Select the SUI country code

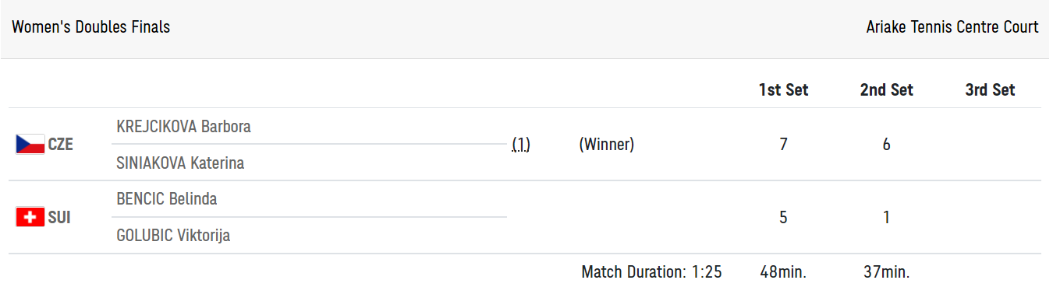[59, 217]
